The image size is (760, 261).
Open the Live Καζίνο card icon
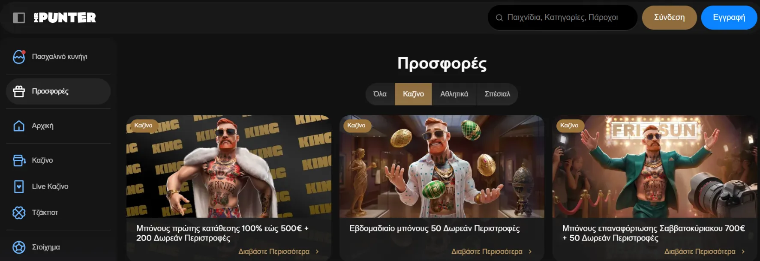(19, 186)
